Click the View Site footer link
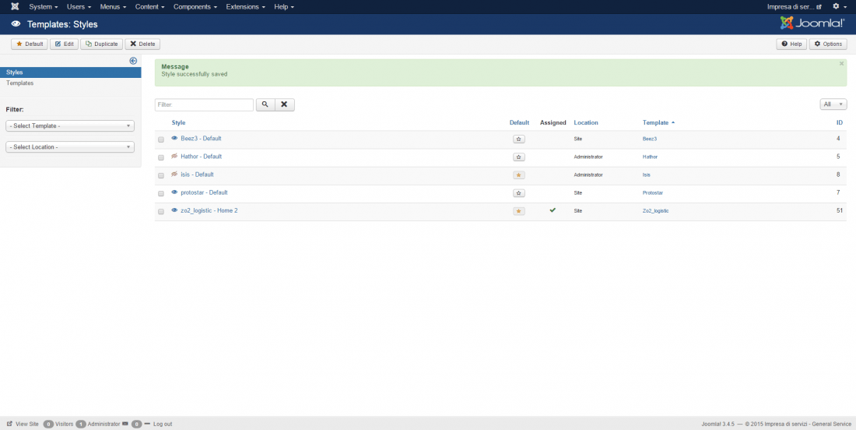The height and width of the screenshot is (430, 856). click(x=27, y=424)
